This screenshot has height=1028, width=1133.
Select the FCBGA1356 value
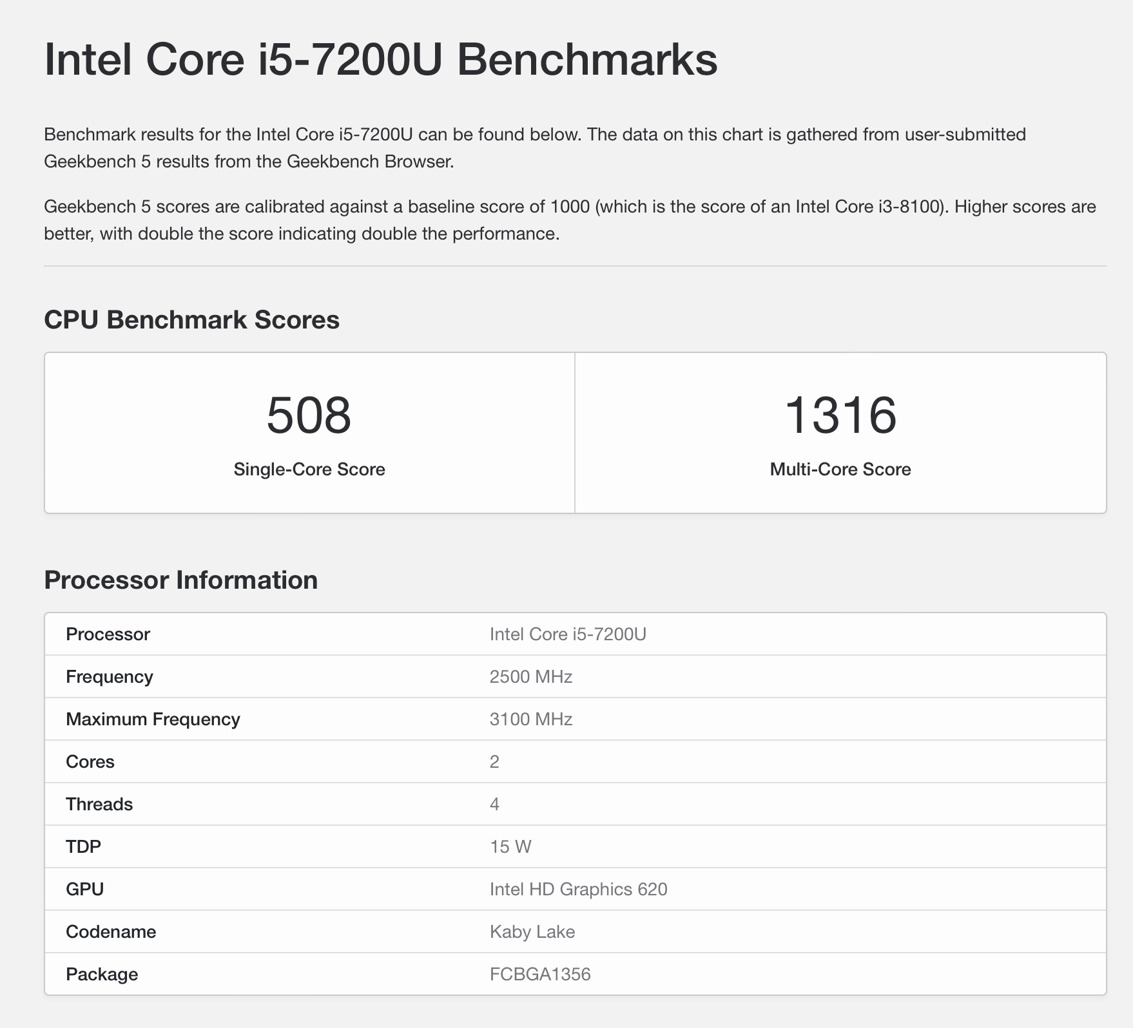tap(540, 975)
